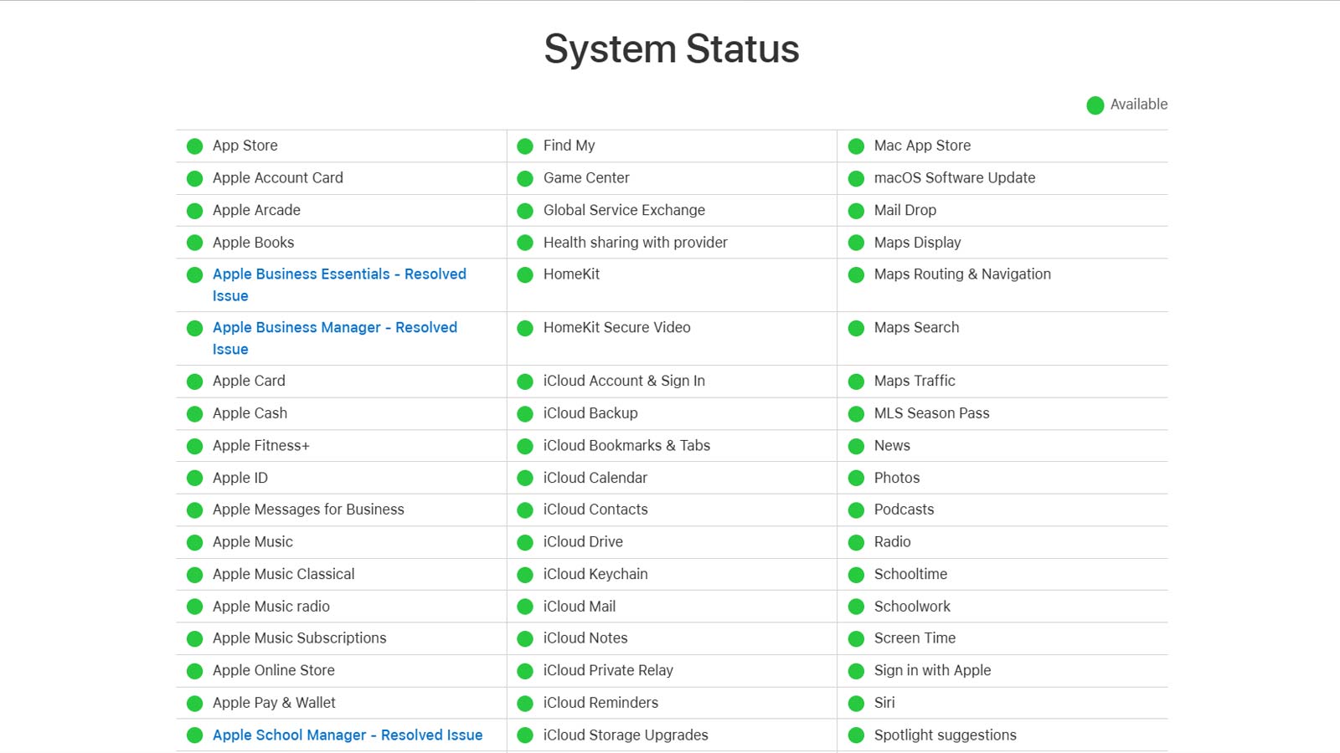
Task: Select the Schooltime entry
Action: click(x=911, y=574)
